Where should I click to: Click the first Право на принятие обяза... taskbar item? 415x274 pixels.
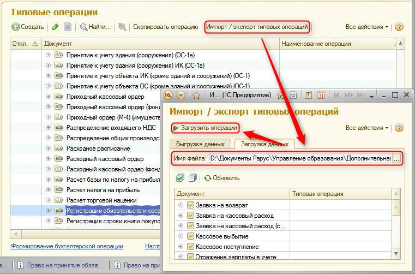coord(61,265)
